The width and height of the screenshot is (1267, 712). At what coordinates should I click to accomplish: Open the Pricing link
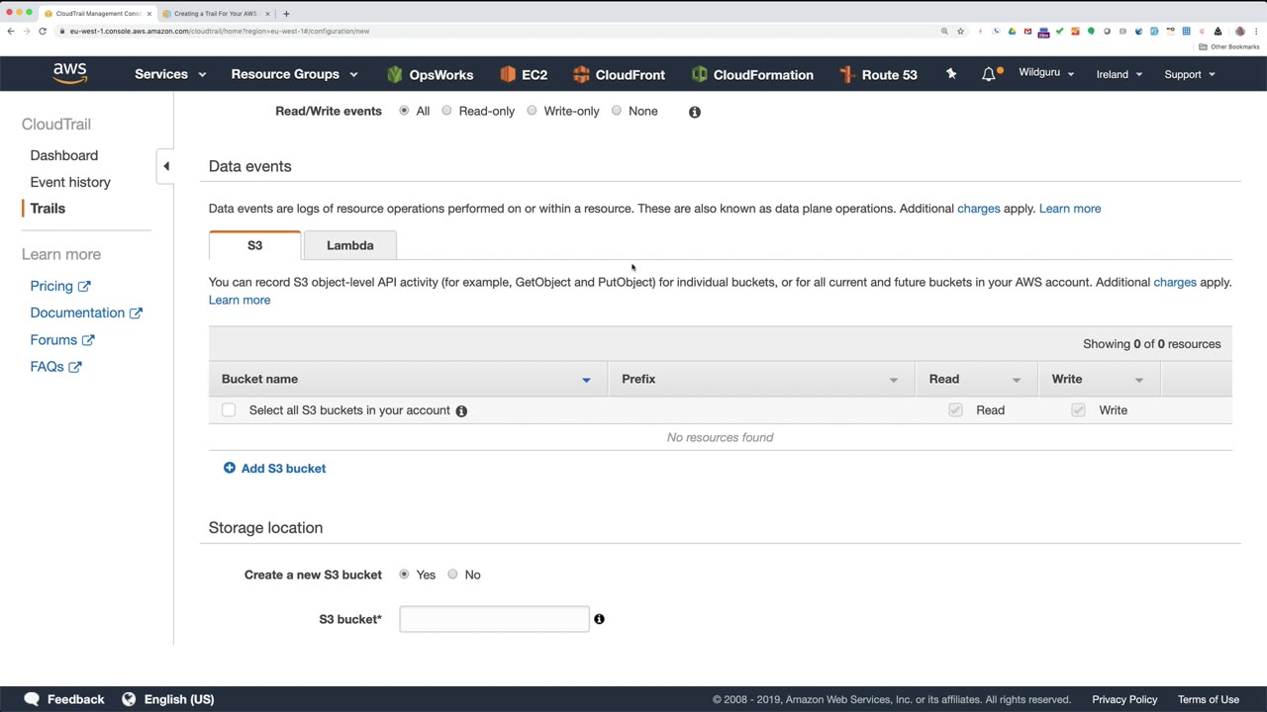[x=60, y=286]
